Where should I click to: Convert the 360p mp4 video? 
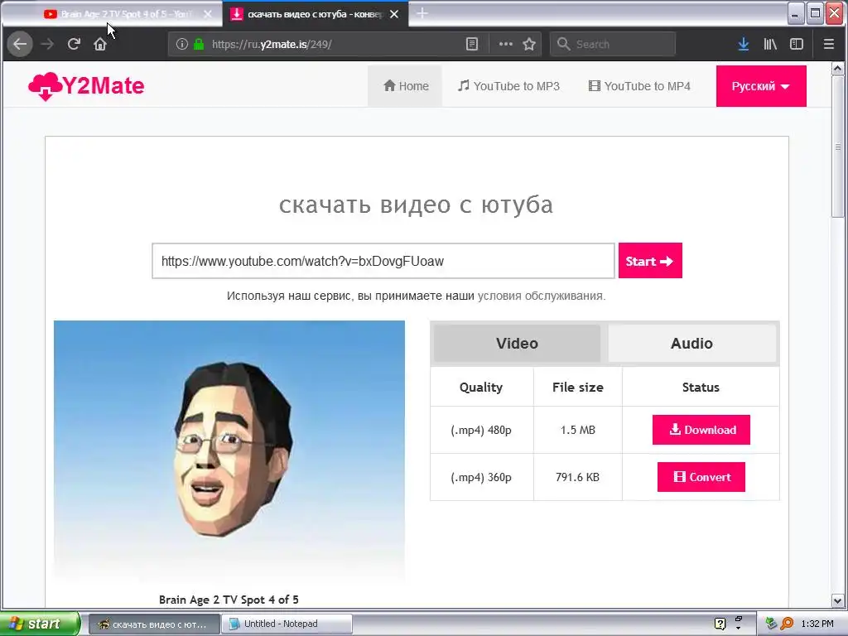(701, 477)
